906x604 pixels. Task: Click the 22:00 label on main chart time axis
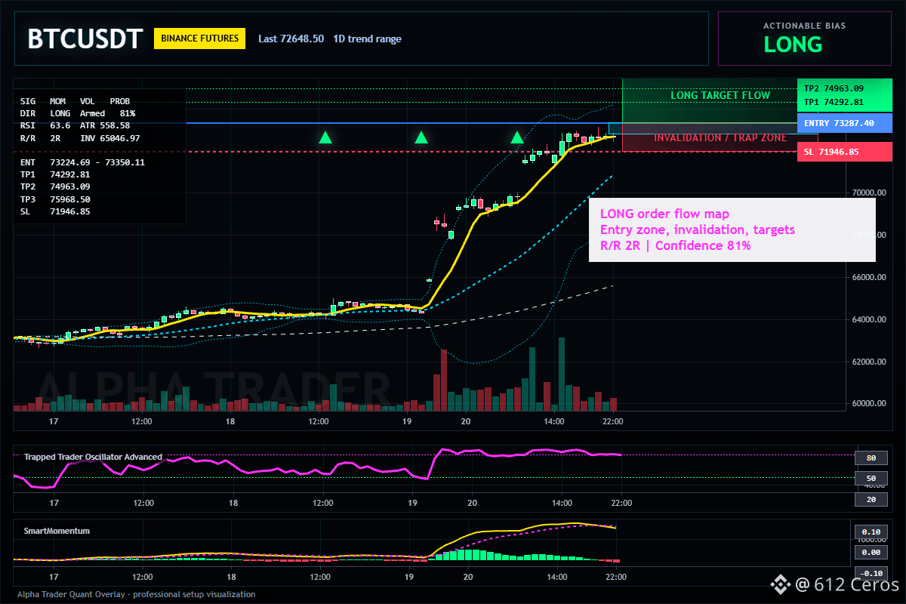pos(612,421)
